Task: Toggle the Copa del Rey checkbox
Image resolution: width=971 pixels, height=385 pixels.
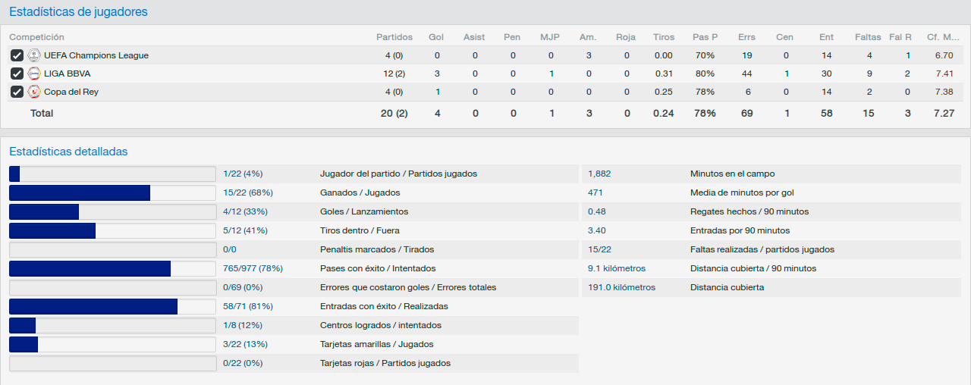Action: click(17, 92)
